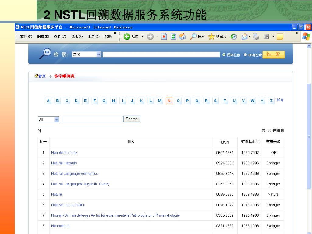Open the Naturwissenschaften journal link
Viewport: 312px width, 234px height.
68,205
